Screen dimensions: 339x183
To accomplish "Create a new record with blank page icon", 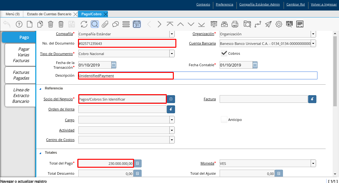I will click(30, 24).
